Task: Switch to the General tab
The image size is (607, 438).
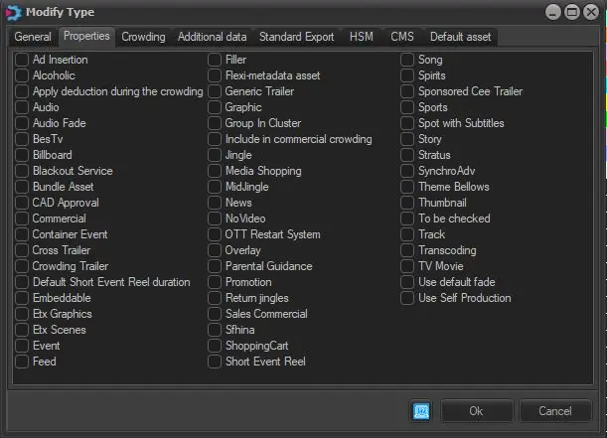Action: coord(33,37)
